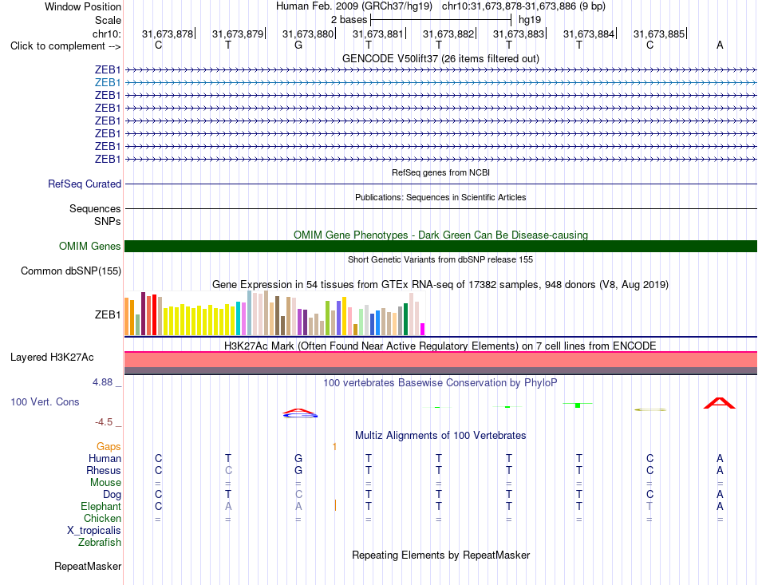Click the Window Position label

83,6
